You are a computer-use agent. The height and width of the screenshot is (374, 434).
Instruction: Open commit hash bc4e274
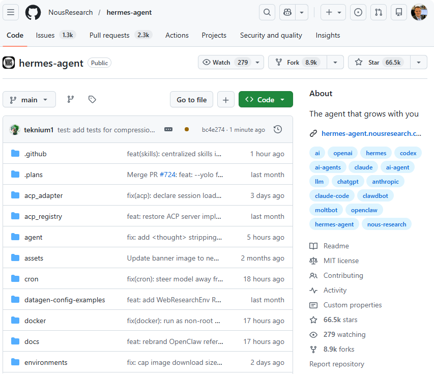(x=213, y=130)
